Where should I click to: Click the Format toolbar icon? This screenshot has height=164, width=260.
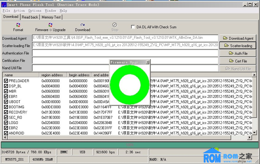(x=18, y=27)
